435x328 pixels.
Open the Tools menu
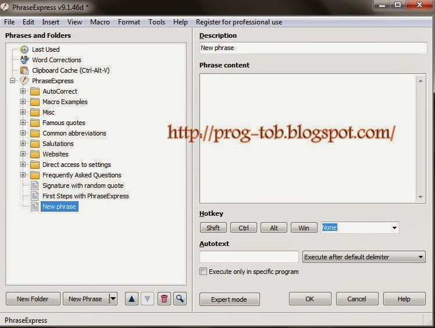pyautogui.click(x=157, y=22)
